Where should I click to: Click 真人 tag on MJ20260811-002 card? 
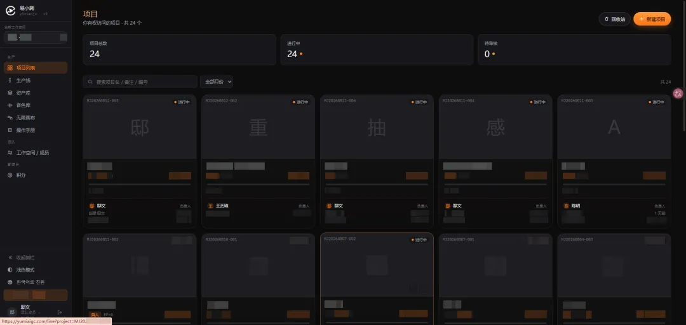pyautogui.click(x=95, y=314)
